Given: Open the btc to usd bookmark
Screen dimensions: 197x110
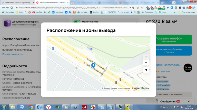Looking at the screenshot, I should click(123, 12).
